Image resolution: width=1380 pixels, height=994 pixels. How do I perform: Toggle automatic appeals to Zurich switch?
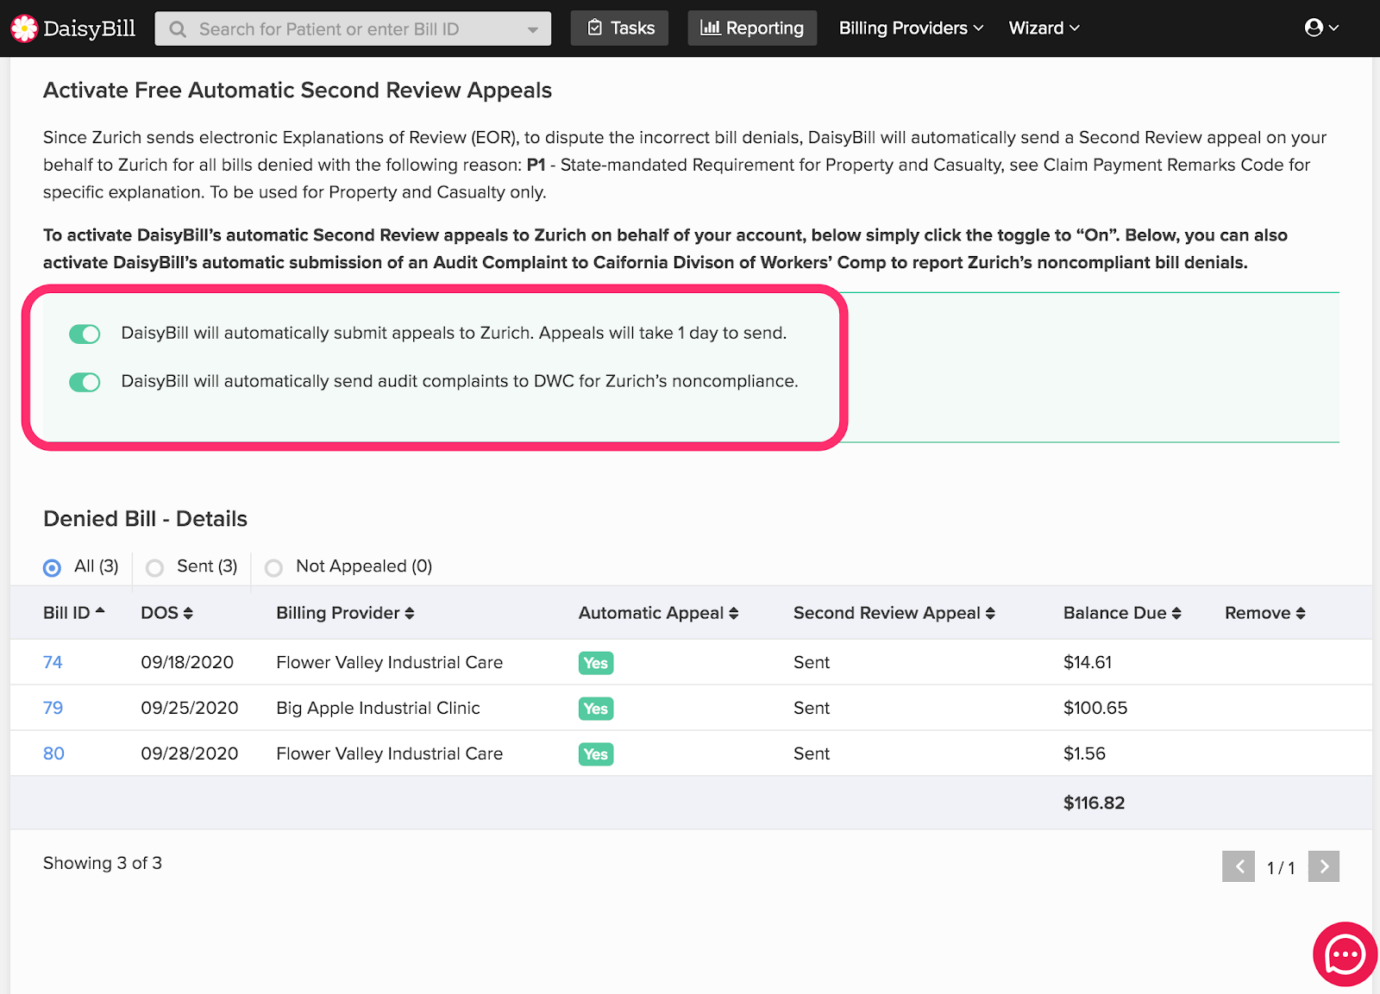click(x=85, y=334)
